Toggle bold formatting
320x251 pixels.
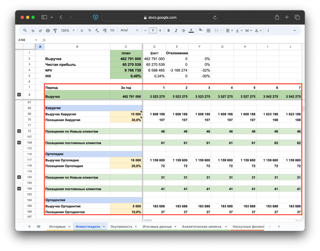pos(169,31)
